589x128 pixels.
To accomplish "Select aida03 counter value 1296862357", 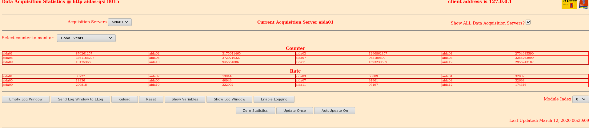I will click(378, 54).
